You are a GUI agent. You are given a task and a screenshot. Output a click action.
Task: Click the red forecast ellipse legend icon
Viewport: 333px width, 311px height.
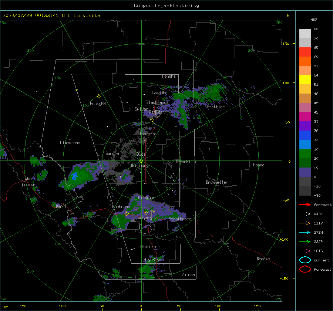click(x=305, y=269)
